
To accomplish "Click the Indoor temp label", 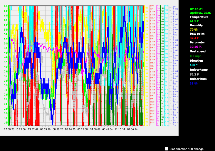I will pyautogui.click(x=198, y=70).
